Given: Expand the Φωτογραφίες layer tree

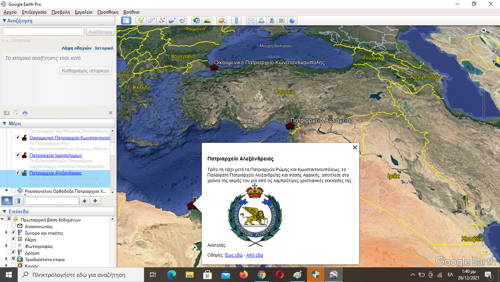Looking at the screenshot, I should [7, 246].
